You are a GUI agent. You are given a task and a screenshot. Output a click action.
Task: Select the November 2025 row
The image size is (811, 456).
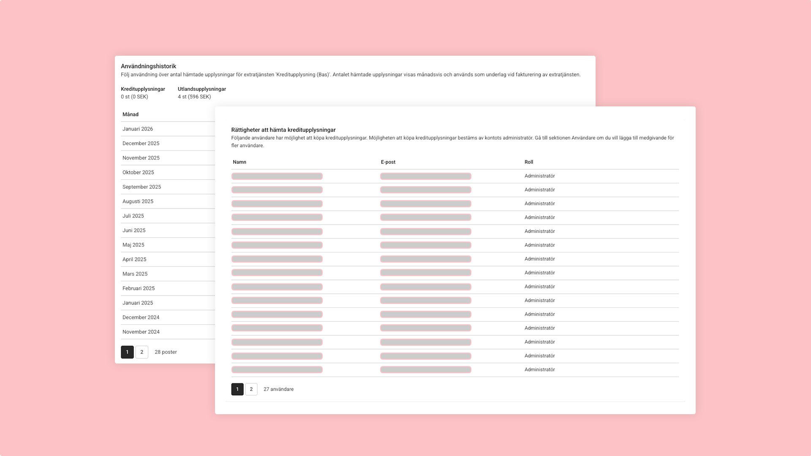coord(141,158)
